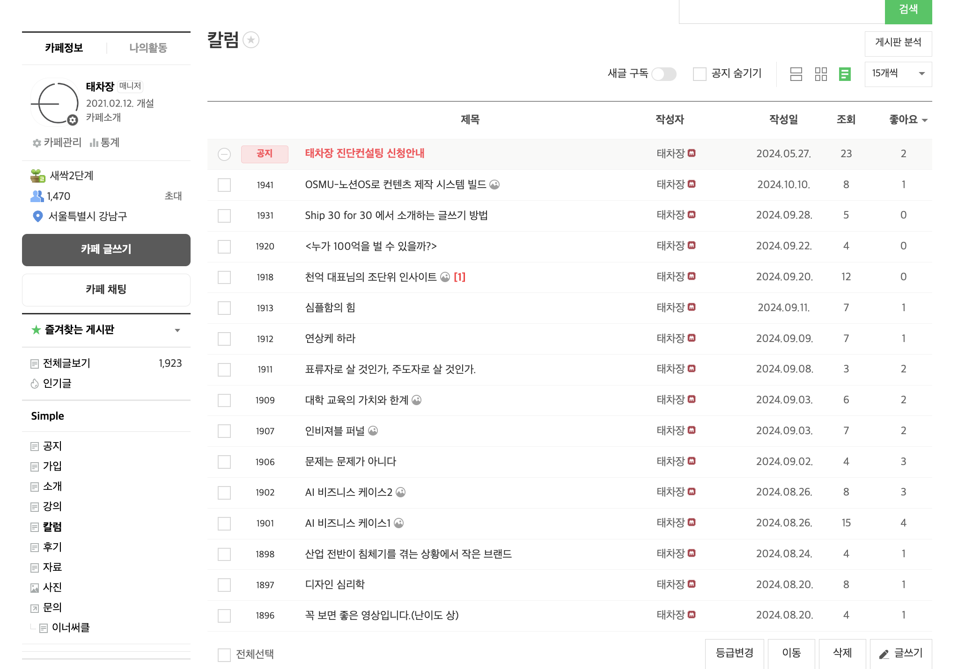Check the 공지 숨기기 checkbox
The width and height of the screenshot is (958, 669).
point(700,74)
